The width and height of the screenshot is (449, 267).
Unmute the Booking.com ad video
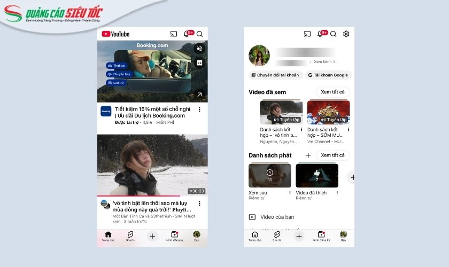pyautogui.click(x=199, y=49)
